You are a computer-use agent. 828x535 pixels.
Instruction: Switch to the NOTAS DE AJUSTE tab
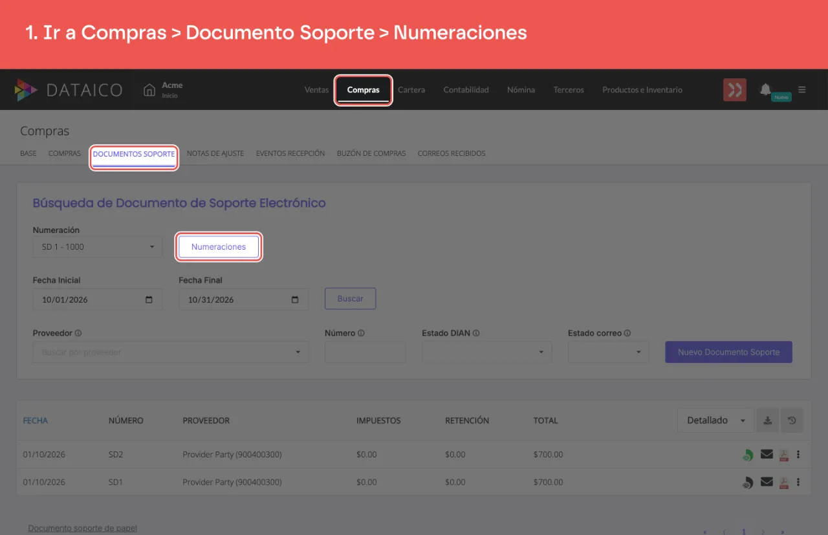pyautogui.click(x=215, y=154)
